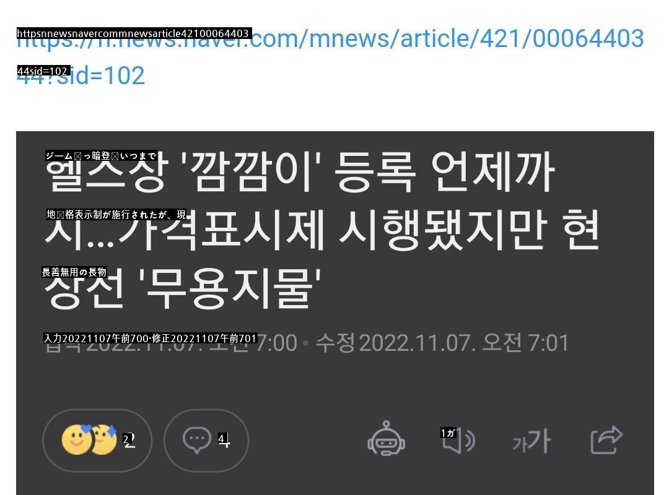This screenshot has height=495, width=669.
Task: Play article audio with the speaker icon
Action: tap(458, 441)
